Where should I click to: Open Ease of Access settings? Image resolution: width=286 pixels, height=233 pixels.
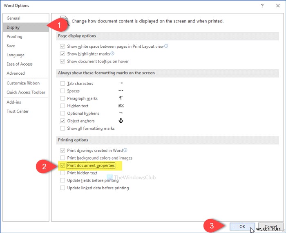(x=26, y=64)
